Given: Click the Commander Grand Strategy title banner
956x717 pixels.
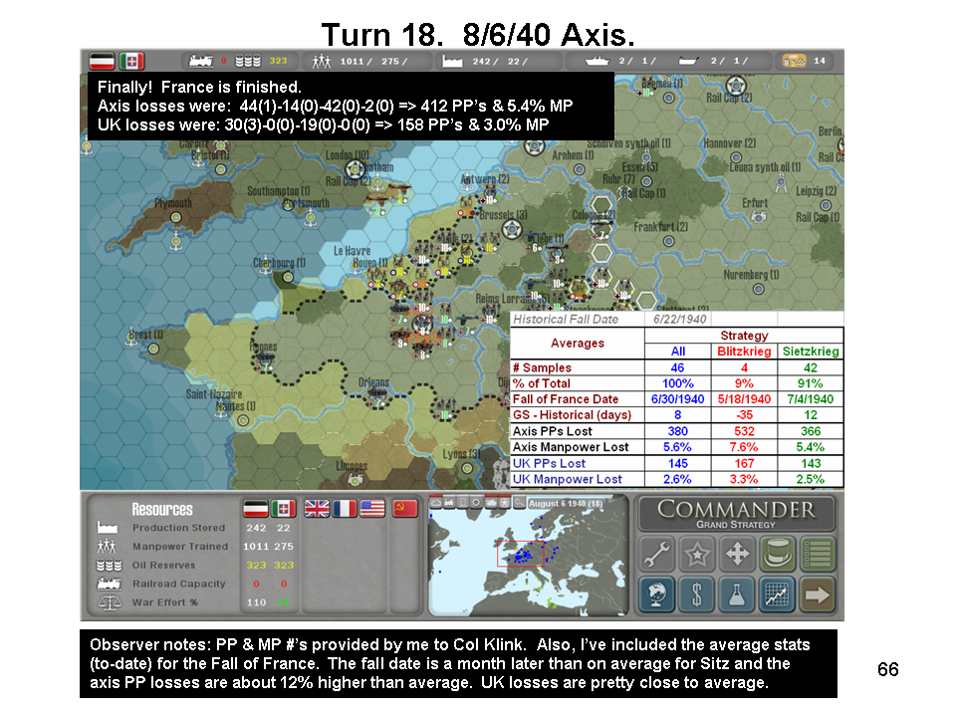Looking at the screenshot, I should [737, 514].
